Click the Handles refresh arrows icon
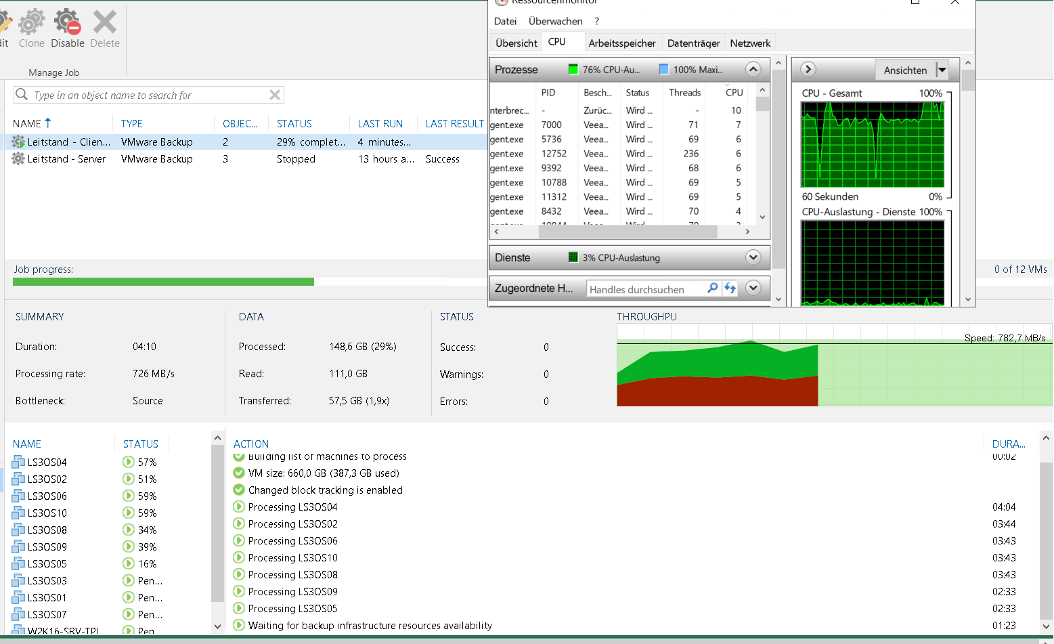 (x=730, y=288)
